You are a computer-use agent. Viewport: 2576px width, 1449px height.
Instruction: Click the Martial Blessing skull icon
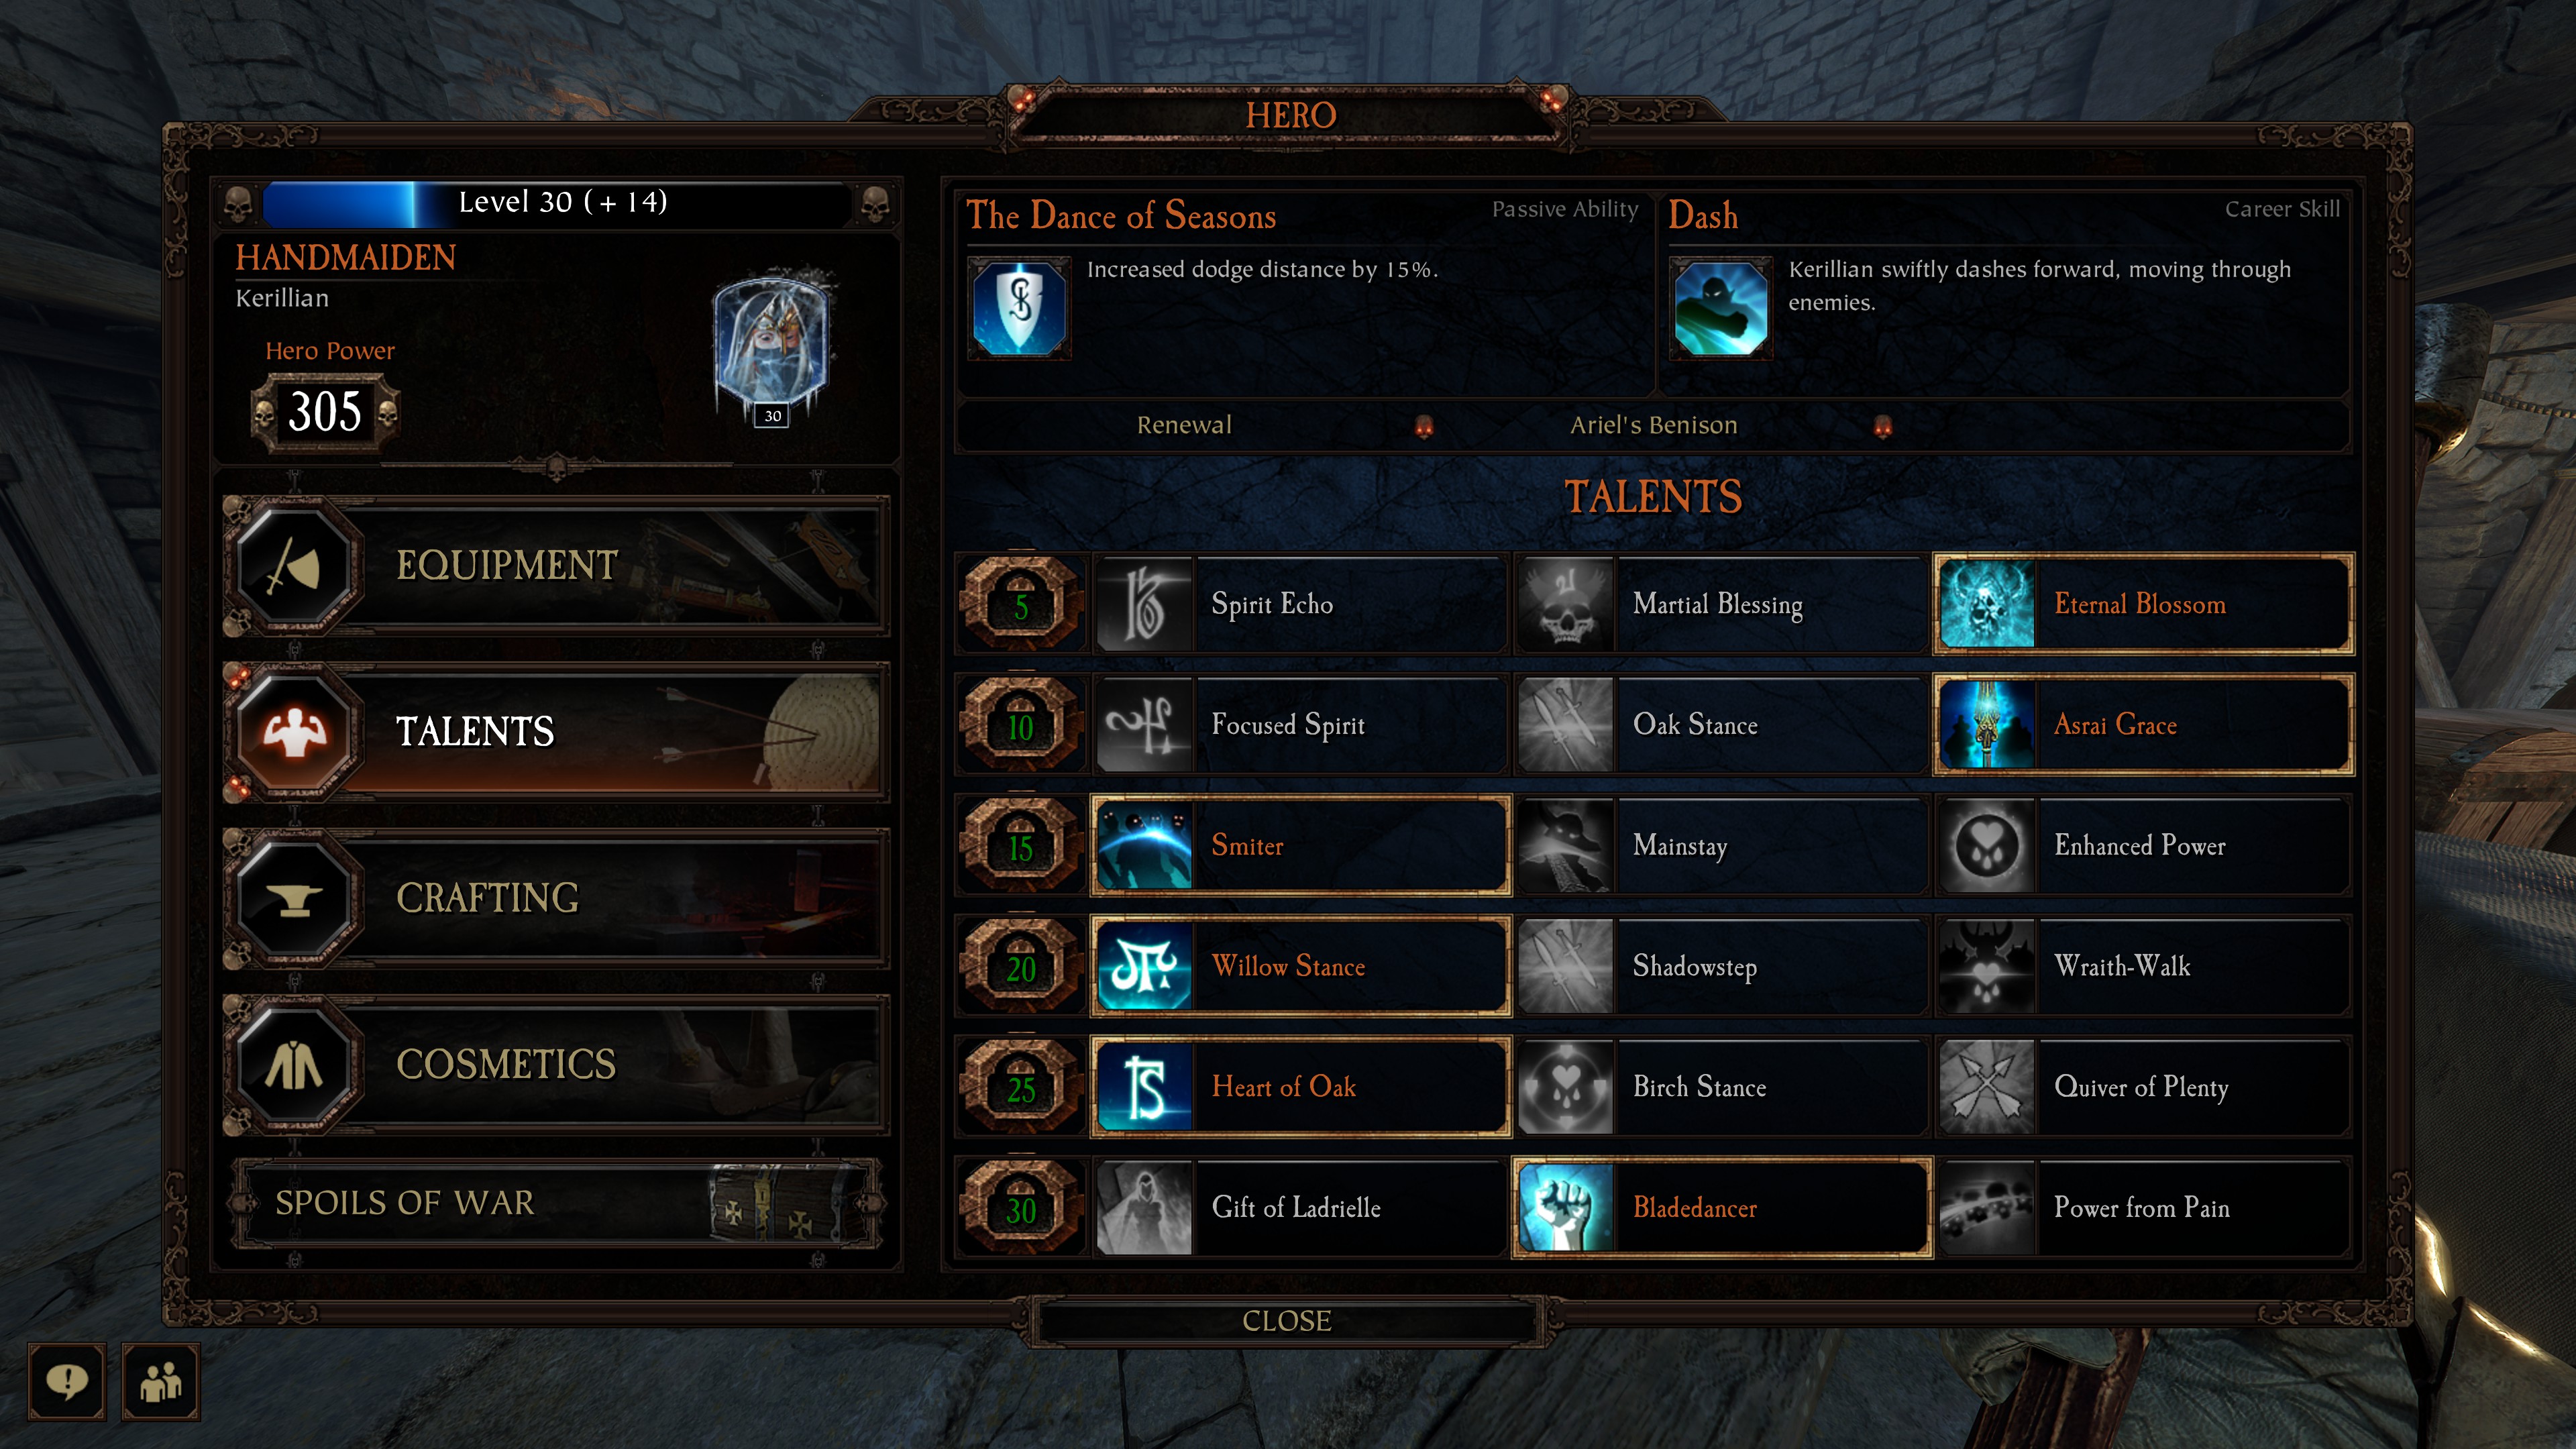(x=1565, y=605)
